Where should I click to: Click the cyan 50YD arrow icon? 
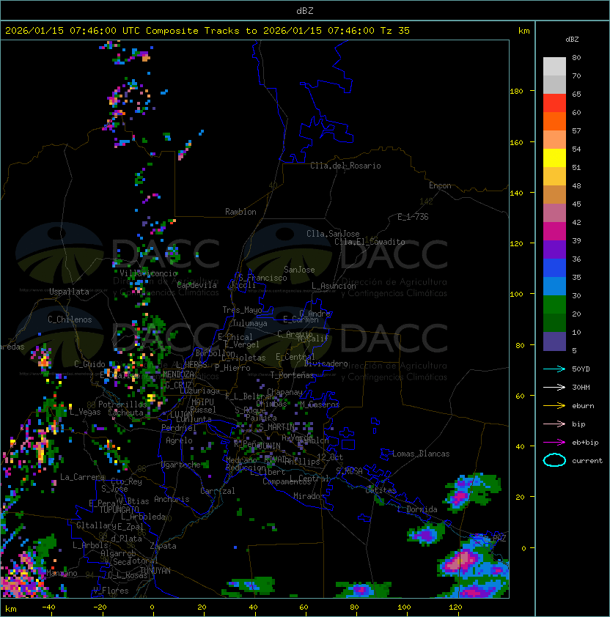tap(554, 369)
